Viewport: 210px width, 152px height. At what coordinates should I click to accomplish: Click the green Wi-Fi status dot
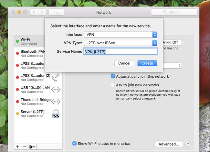pyautogui.click(x=17, y=41)
